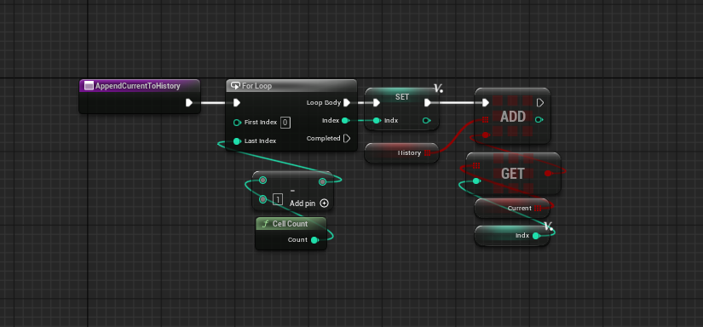Select the SET node title
This screenshot has height=327, width=703.
401,97
